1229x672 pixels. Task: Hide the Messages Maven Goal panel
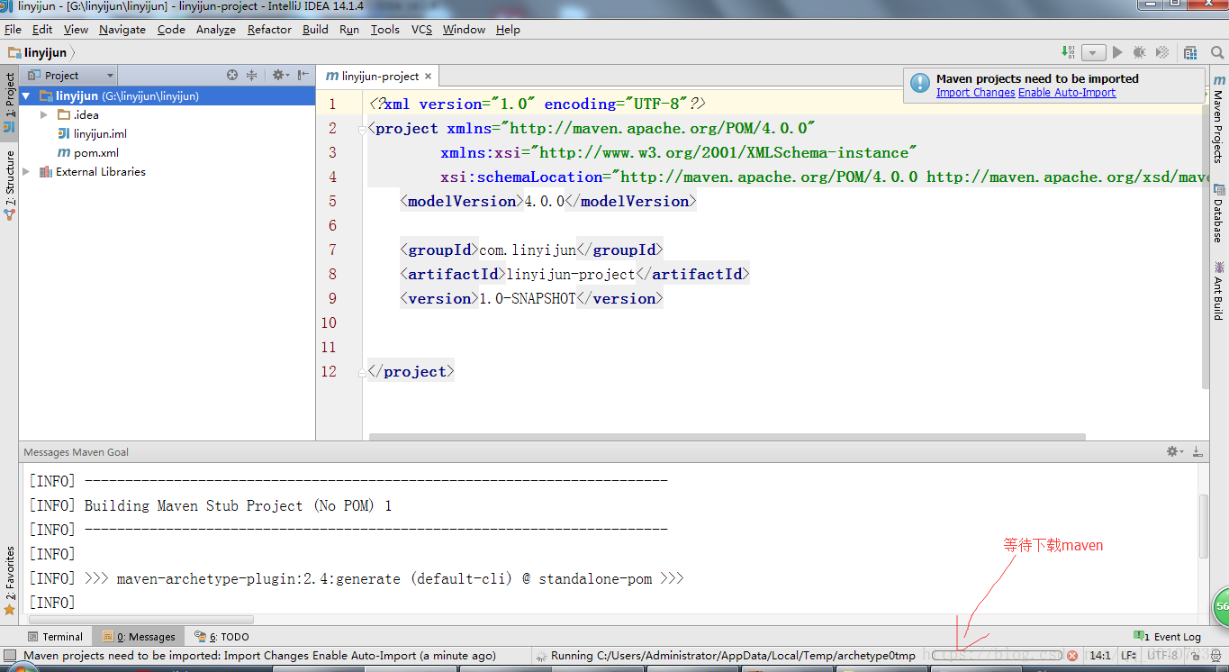click(x=1197, y=451)
